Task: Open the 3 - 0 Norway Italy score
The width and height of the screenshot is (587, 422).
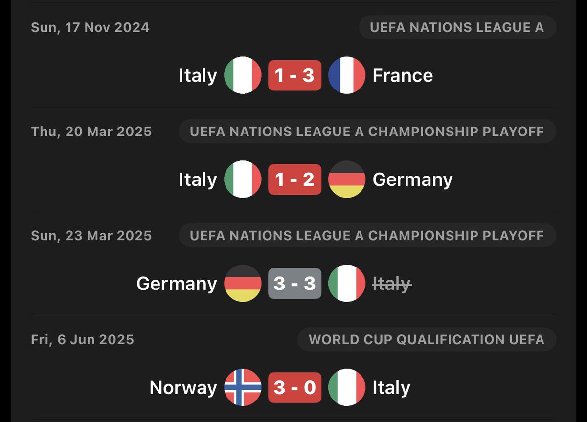Action: coord(294,388)
